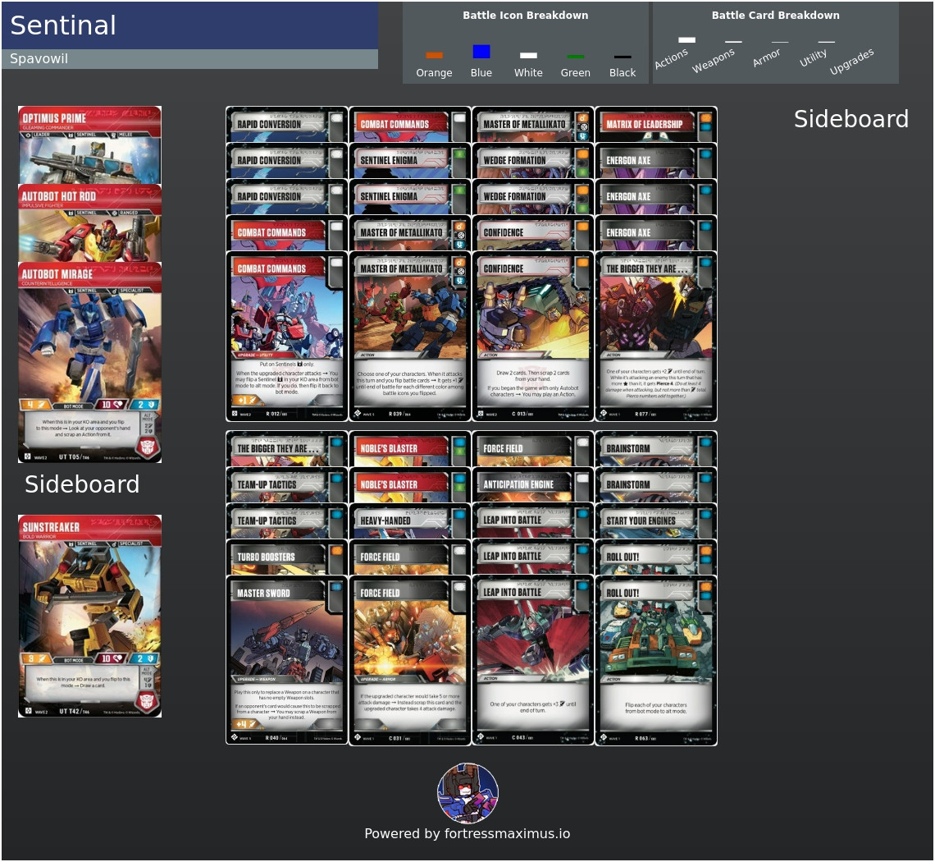Viewport: 935px width, 862px height.
Task: Select the Sunstreaker sideboard character card
Action: [89, 616]
